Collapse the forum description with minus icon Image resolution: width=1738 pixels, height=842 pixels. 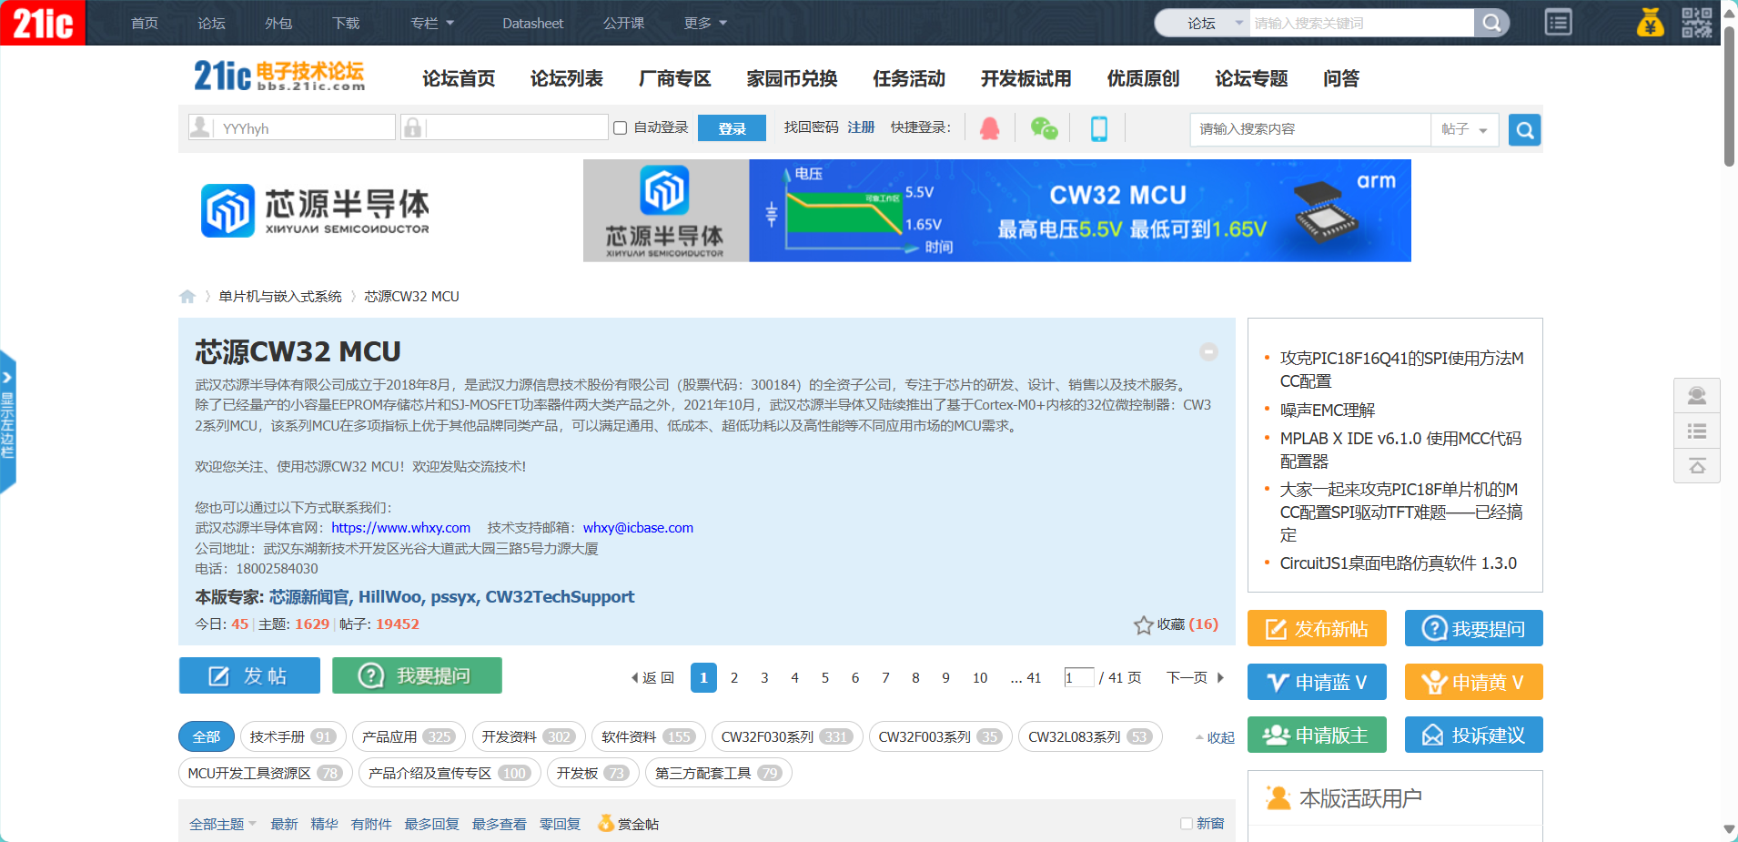(1208, 351)
